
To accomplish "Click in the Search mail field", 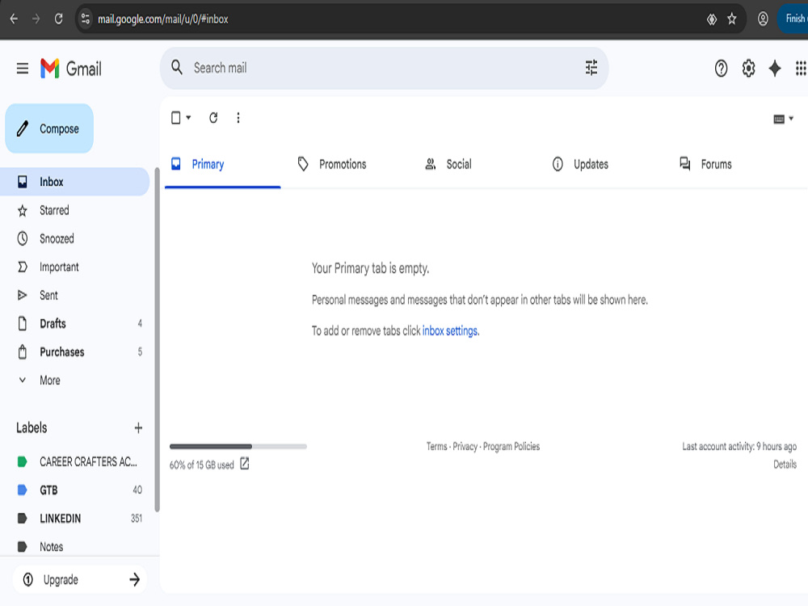I will (384, 68).
